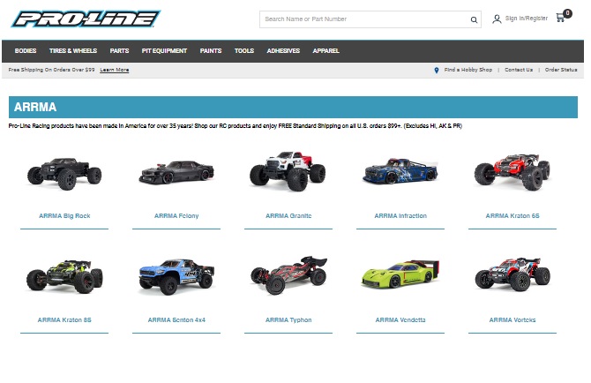Open the Bodies menu
The height and width of the screenshot is (383, 591).
click(x=26, y=51)
